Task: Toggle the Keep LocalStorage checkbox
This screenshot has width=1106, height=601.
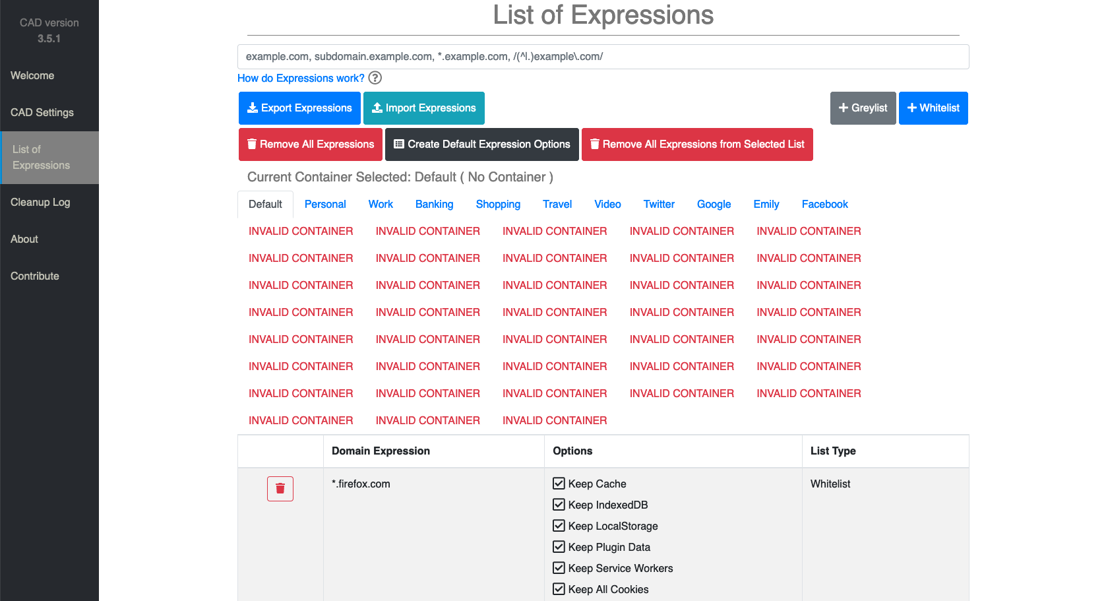Action: tap(559, 526)
